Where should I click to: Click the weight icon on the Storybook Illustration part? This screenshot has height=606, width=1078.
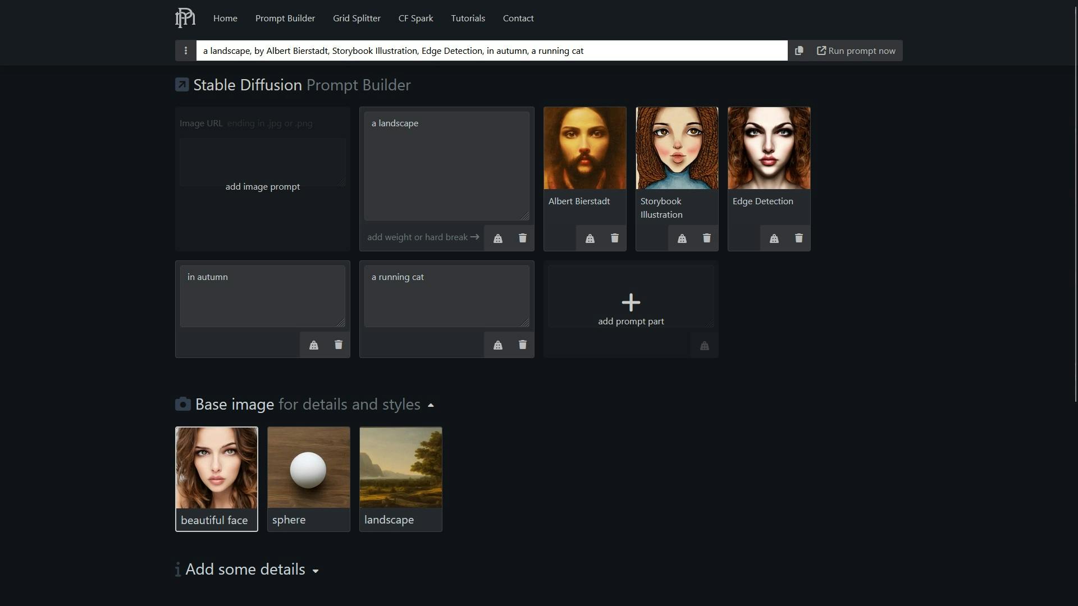pos(681,238)
